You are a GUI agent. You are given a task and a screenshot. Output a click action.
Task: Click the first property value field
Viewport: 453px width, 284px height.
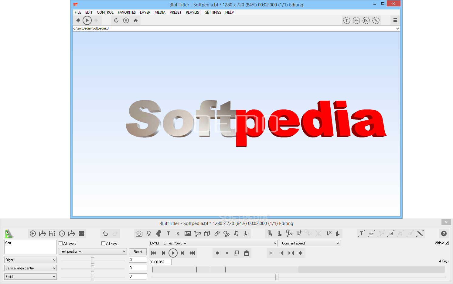pos(138,260)
